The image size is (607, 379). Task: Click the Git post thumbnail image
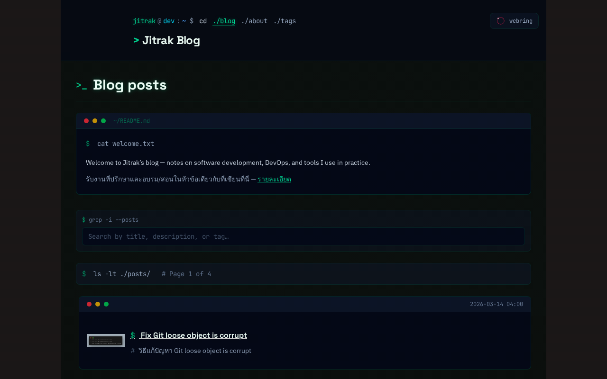coord(106,341)
